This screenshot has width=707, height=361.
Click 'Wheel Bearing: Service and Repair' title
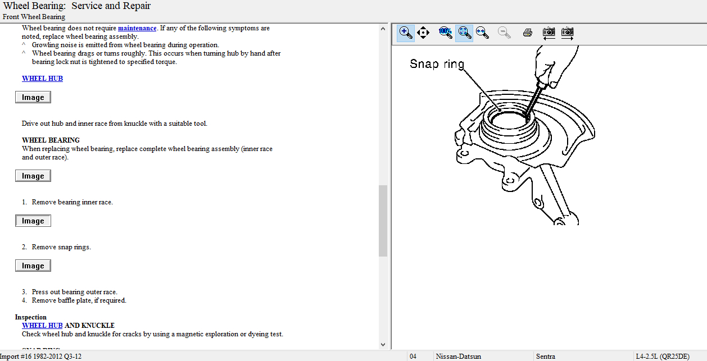coord(77,6)
